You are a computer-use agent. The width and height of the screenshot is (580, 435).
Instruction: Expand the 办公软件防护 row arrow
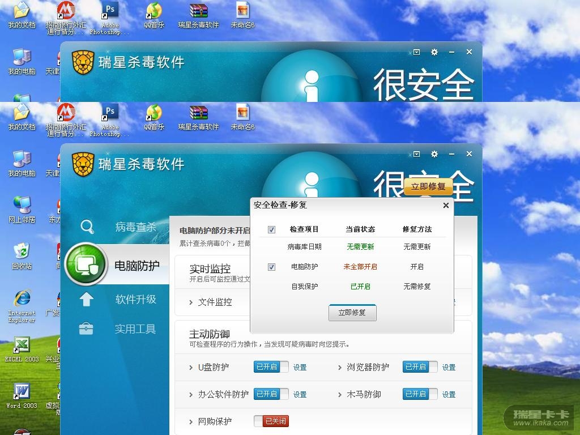(191, 395)
